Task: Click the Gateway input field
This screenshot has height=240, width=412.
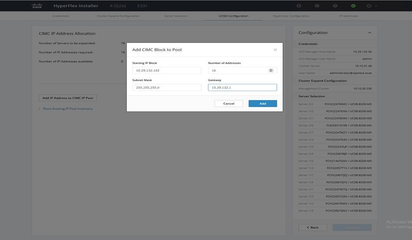Action: [242, 87]
